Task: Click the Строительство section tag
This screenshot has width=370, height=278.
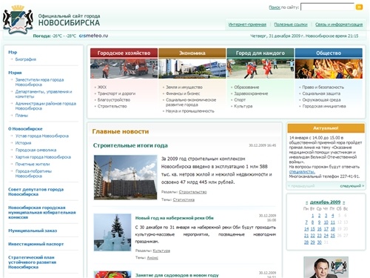Action: point(192,192)
